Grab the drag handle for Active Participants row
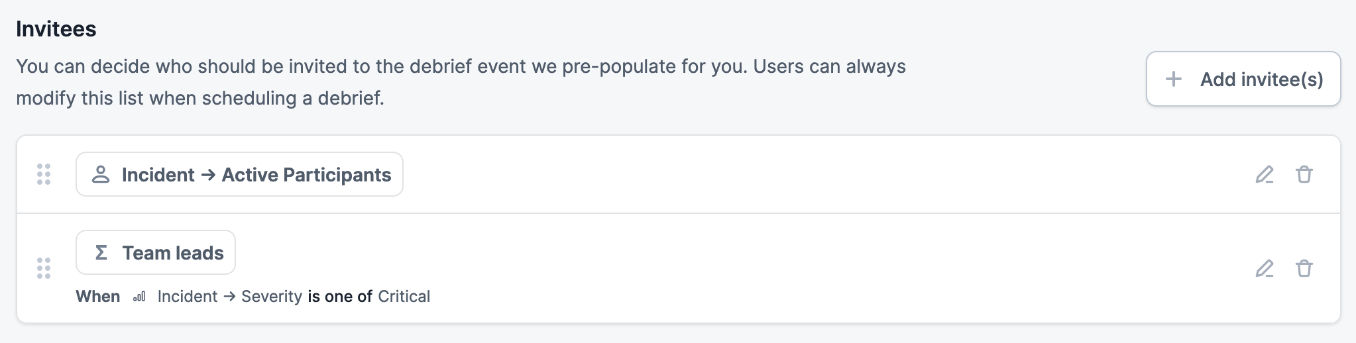Image resolution: width=1356 pixels, height=343 pixels. click(44, 174)
